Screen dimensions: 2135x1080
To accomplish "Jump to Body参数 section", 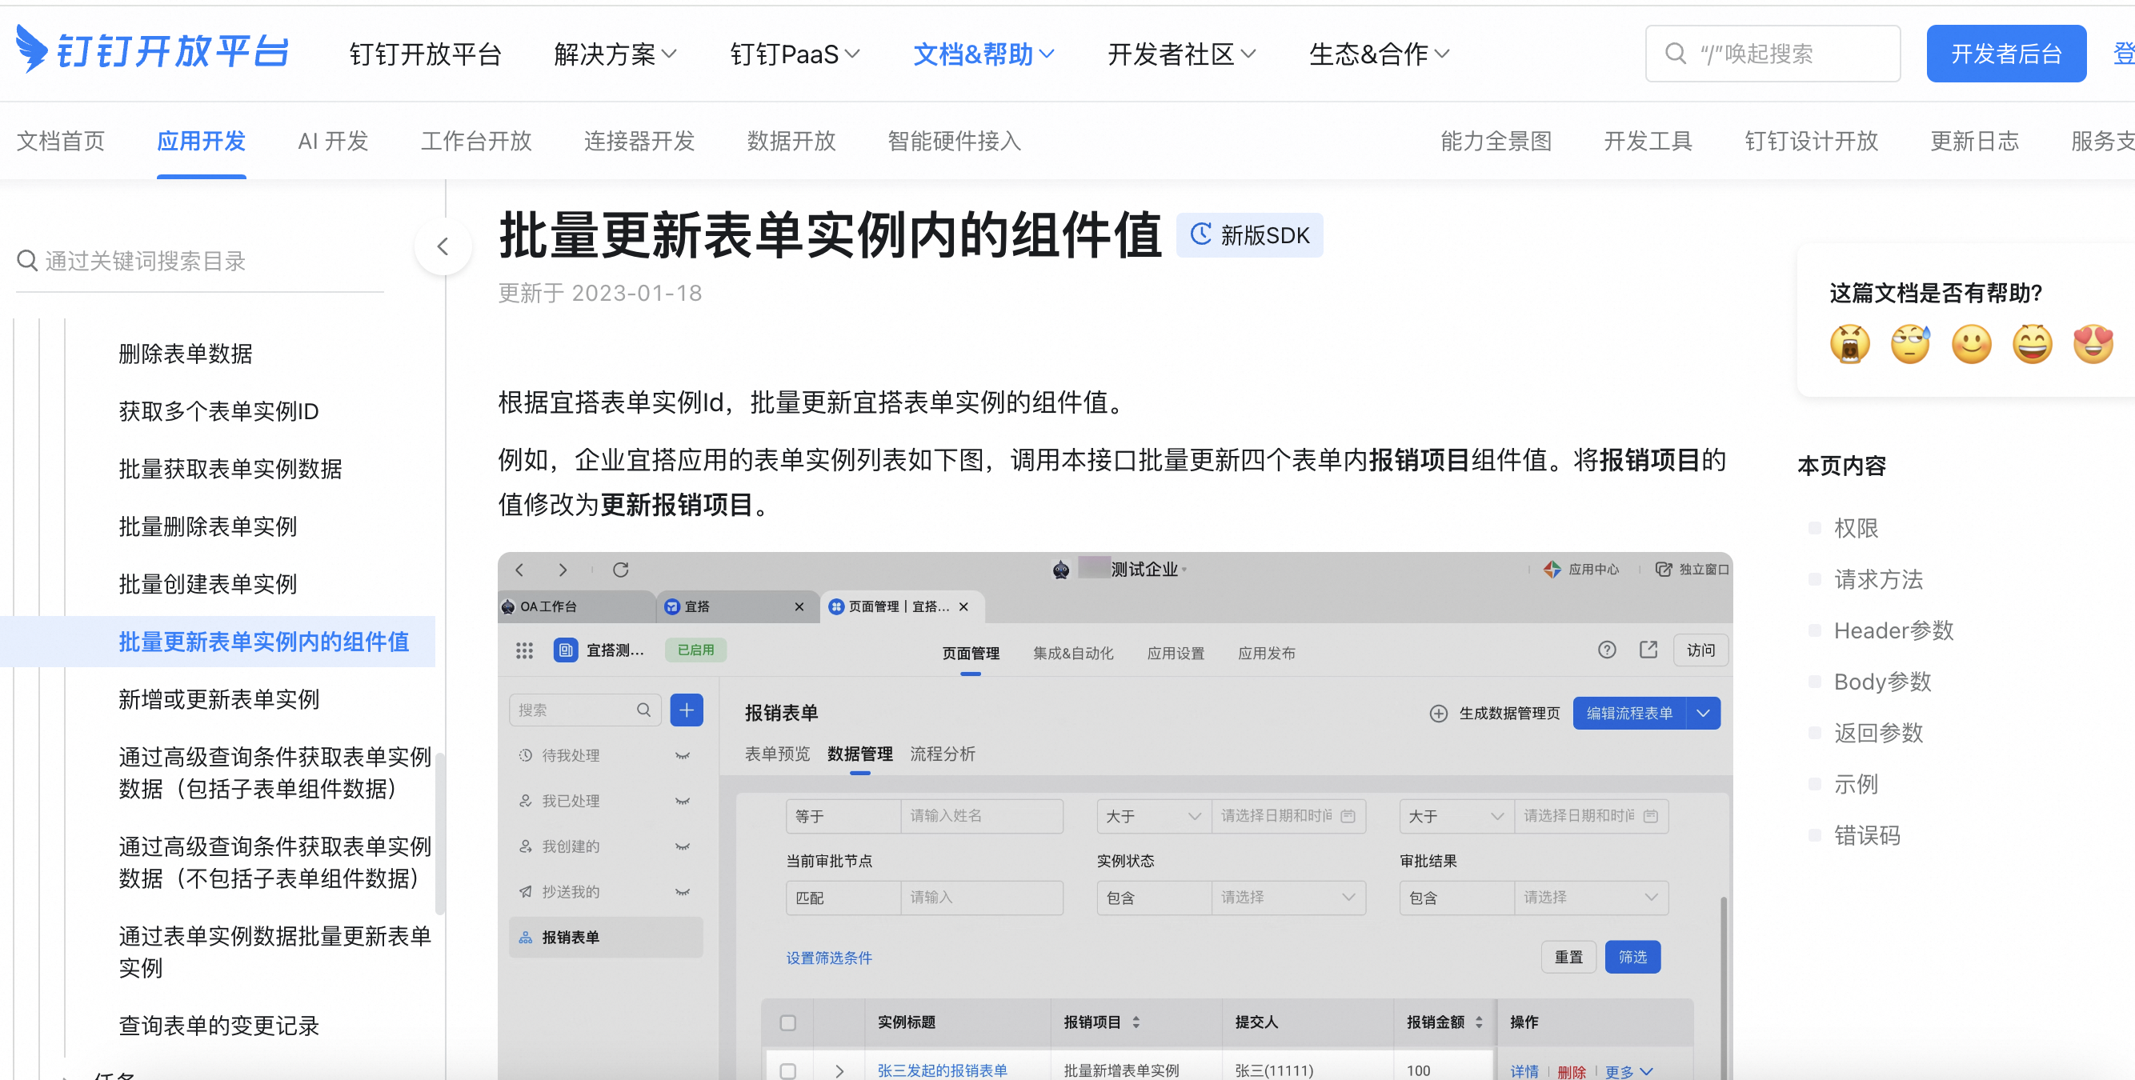I will (1882, 682).
